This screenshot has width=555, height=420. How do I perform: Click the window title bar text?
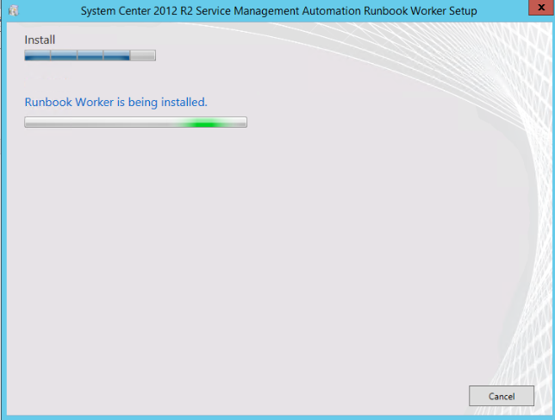[x=277, y=11]
